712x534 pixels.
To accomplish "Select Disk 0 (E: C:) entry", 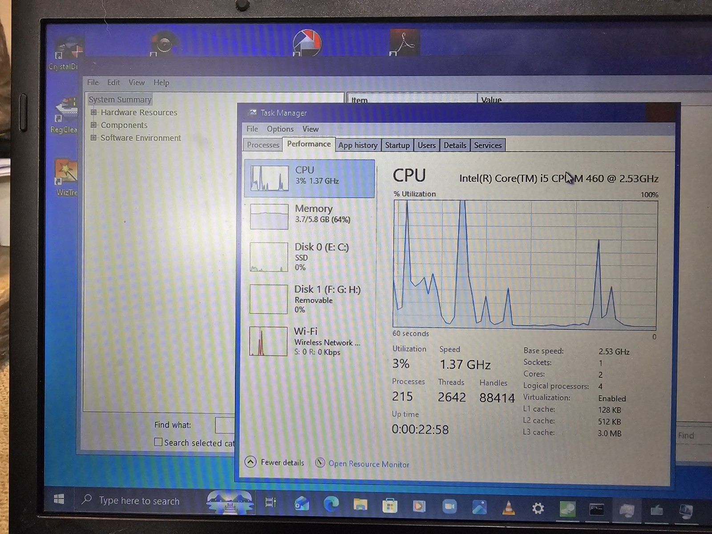I will 310,256.
